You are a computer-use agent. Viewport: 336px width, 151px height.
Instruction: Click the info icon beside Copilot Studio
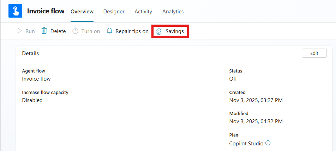coord(268,143)
